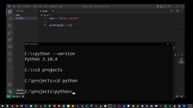Close the api.py editor tab
Image resolution: width=193 pixels, height=108 pixels.
click(53, 11)
